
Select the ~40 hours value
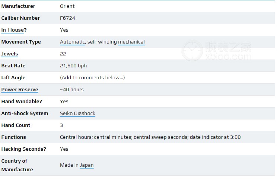point(72,89)
